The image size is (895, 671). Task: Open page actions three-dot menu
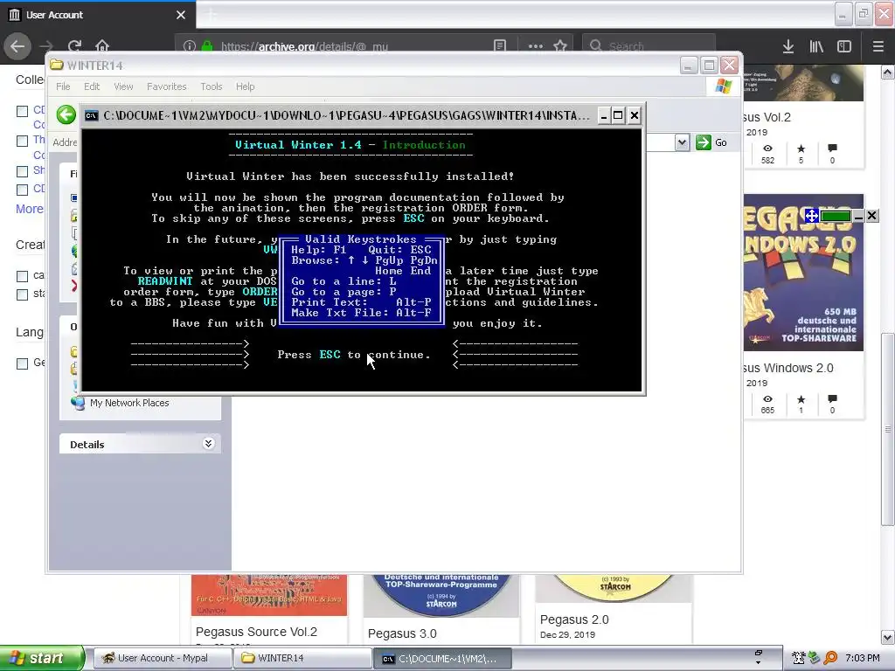point(536,46)
